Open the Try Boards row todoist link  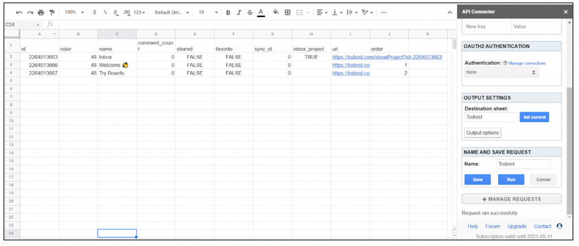351,73
